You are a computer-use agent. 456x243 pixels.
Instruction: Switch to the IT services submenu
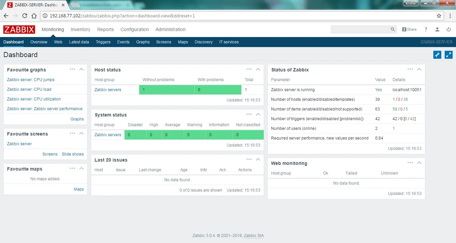[229, 42]
